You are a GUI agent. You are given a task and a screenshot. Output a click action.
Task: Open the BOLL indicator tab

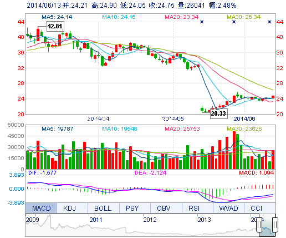click(x=103, y=208)
